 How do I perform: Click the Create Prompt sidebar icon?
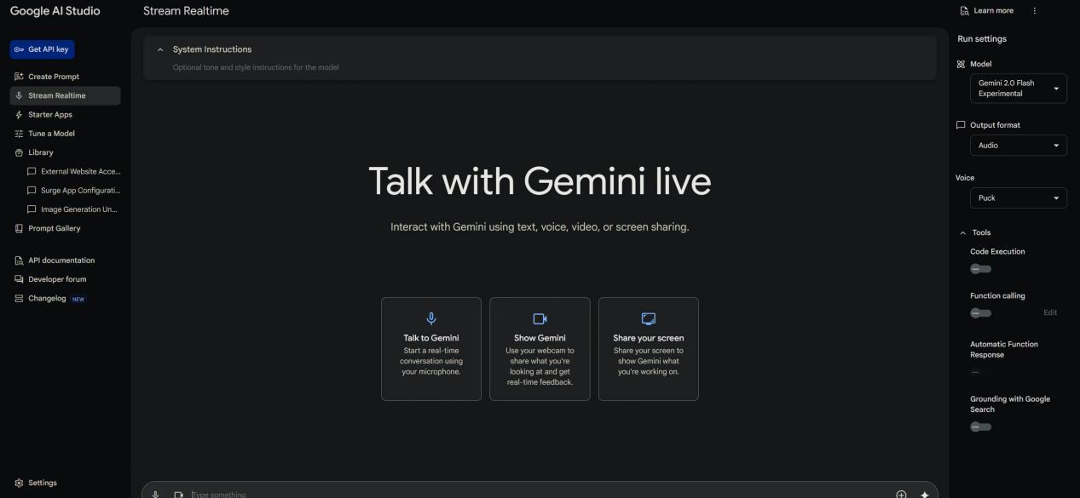pyautogui.click(x=19, y=77)
